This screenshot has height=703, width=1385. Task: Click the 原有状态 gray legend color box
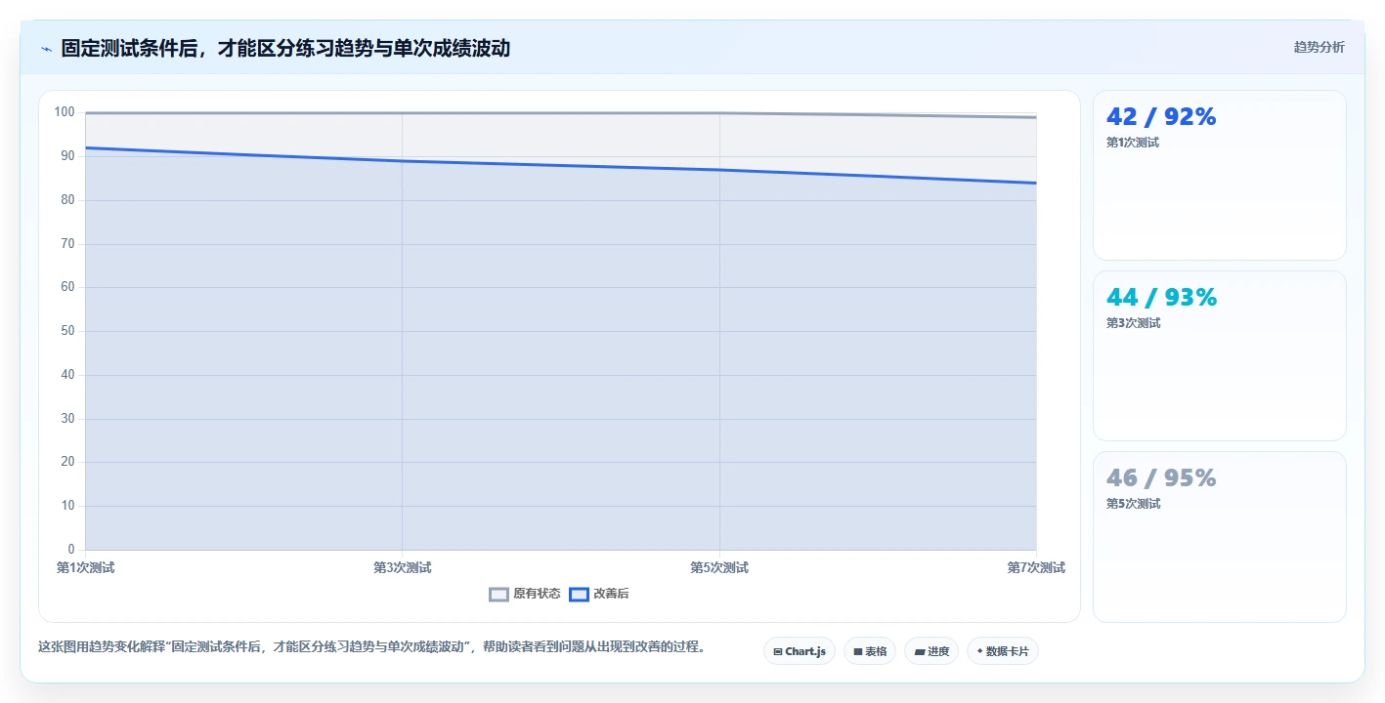pyautogui.click(x=499, y=594)
